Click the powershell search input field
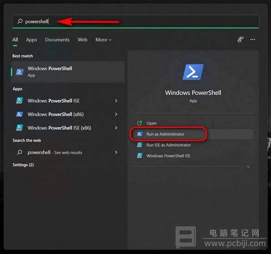The height and width of the screenshot is (254, 271). click(135, 21)
